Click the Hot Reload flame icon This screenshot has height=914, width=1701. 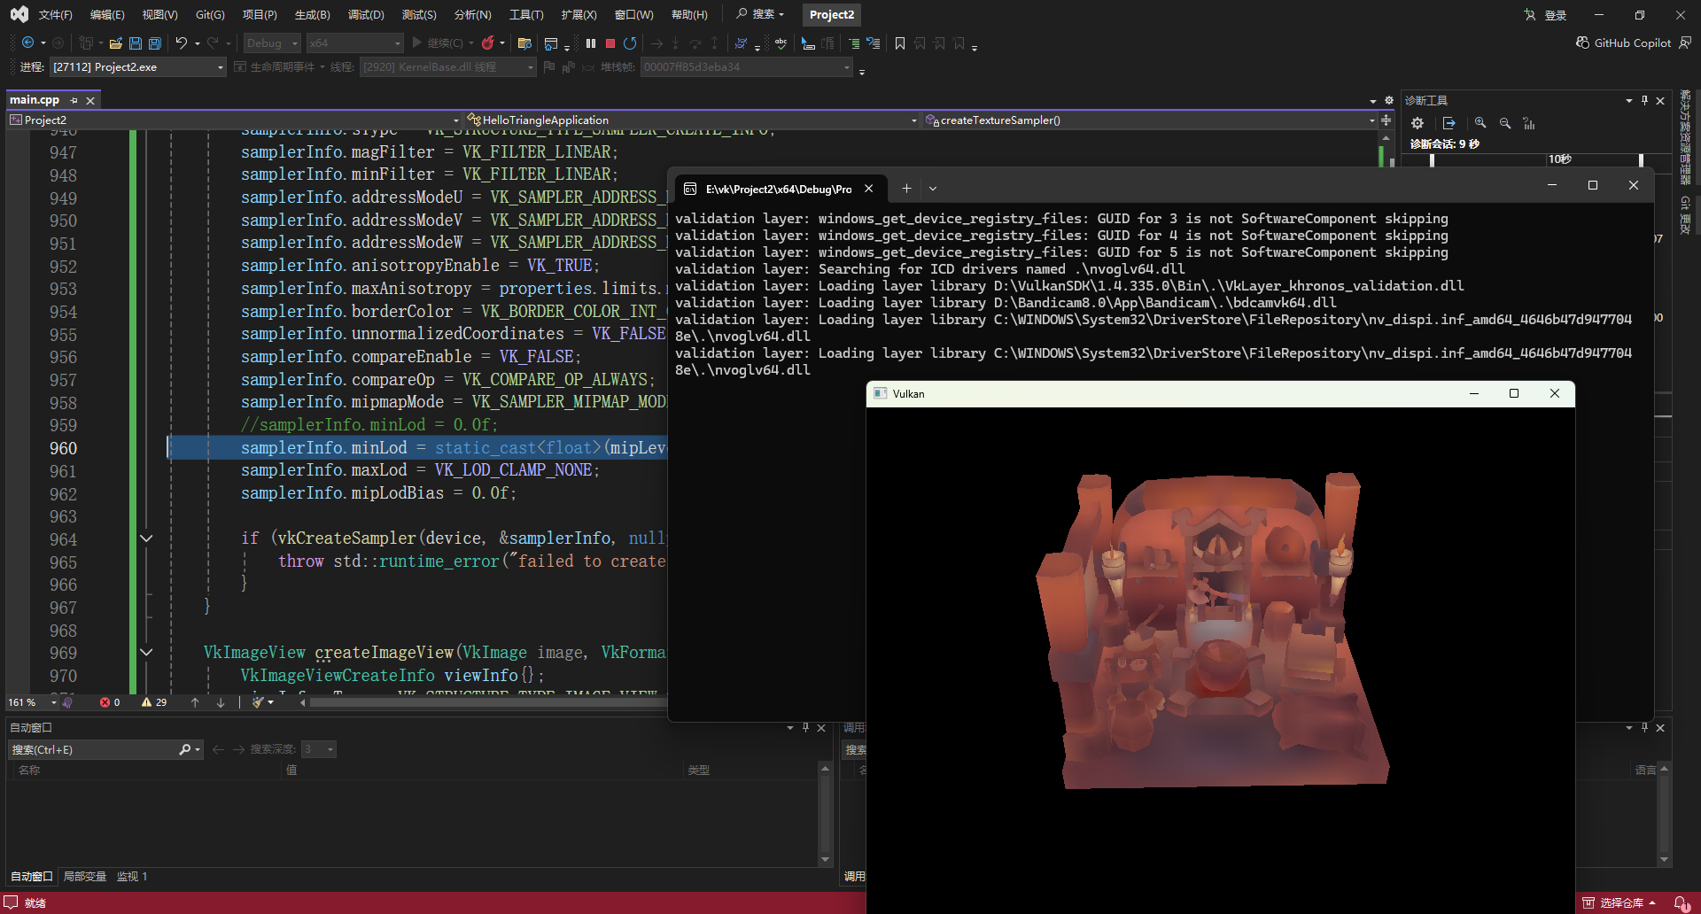[x=488, y=43]
